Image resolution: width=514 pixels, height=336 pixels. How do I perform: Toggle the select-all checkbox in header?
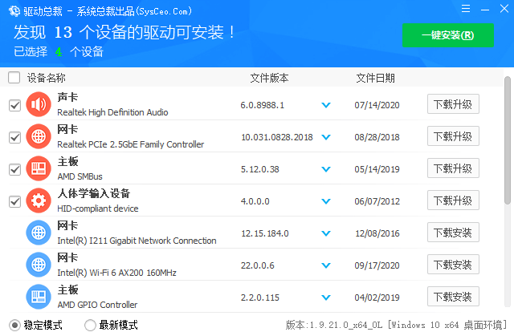(14, 78)
